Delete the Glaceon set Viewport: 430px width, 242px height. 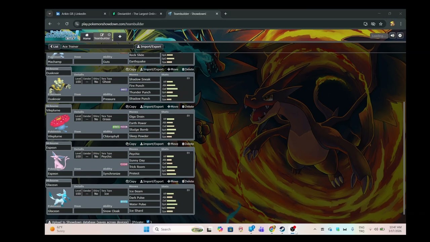(x=188, y=181)
